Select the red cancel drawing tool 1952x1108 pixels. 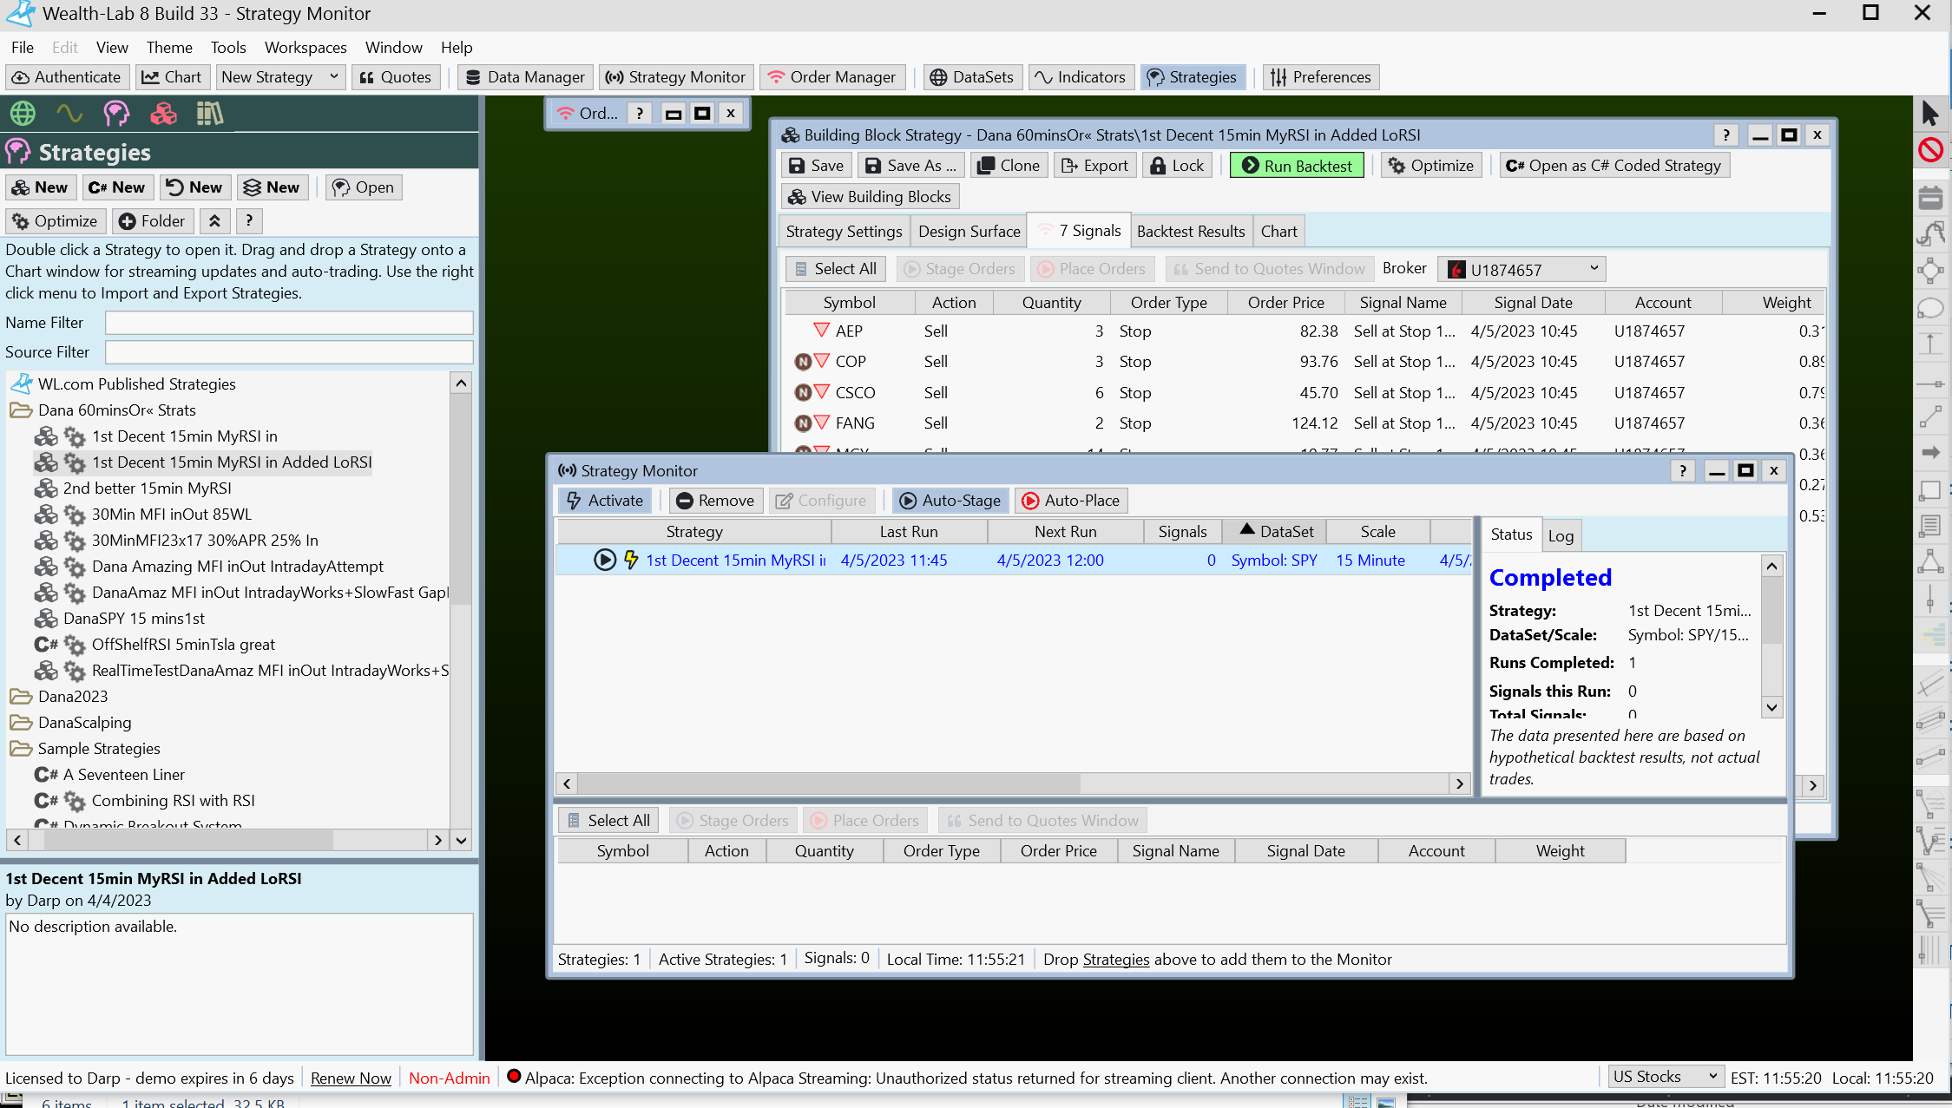1930,150
